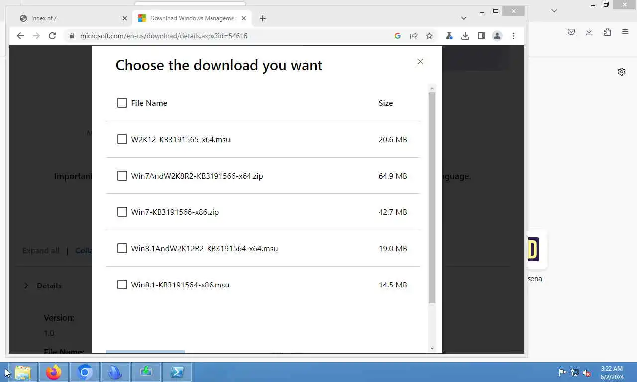Check Win8.1-KB3191564-x86.msu checkbox
Screen dimensions: 637x382
coord(122,285)
